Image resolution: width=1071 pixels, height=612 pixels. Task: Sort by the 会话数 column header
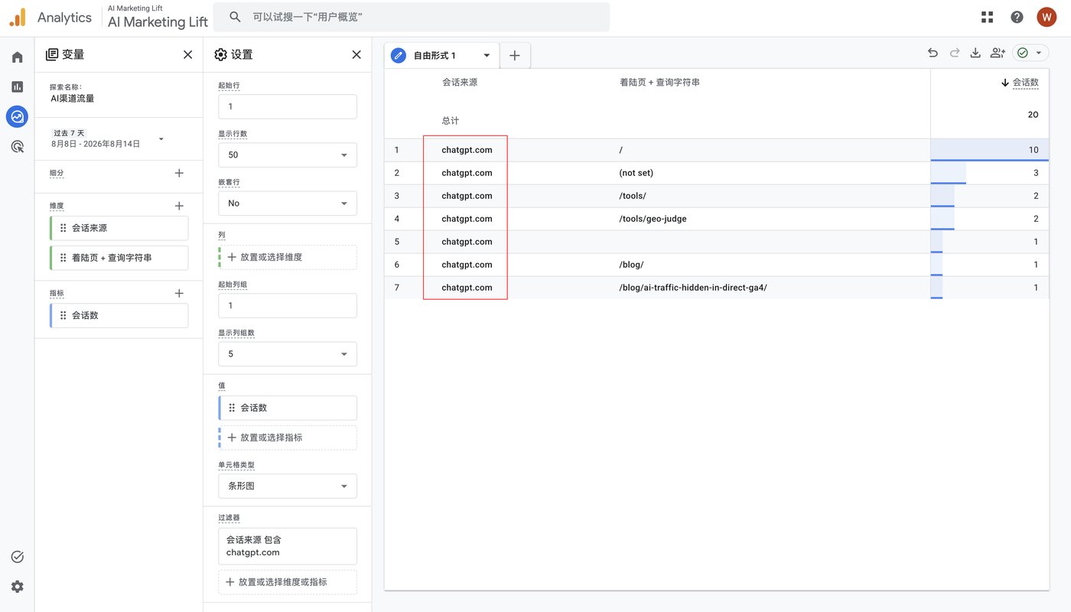pos(1025,83)
